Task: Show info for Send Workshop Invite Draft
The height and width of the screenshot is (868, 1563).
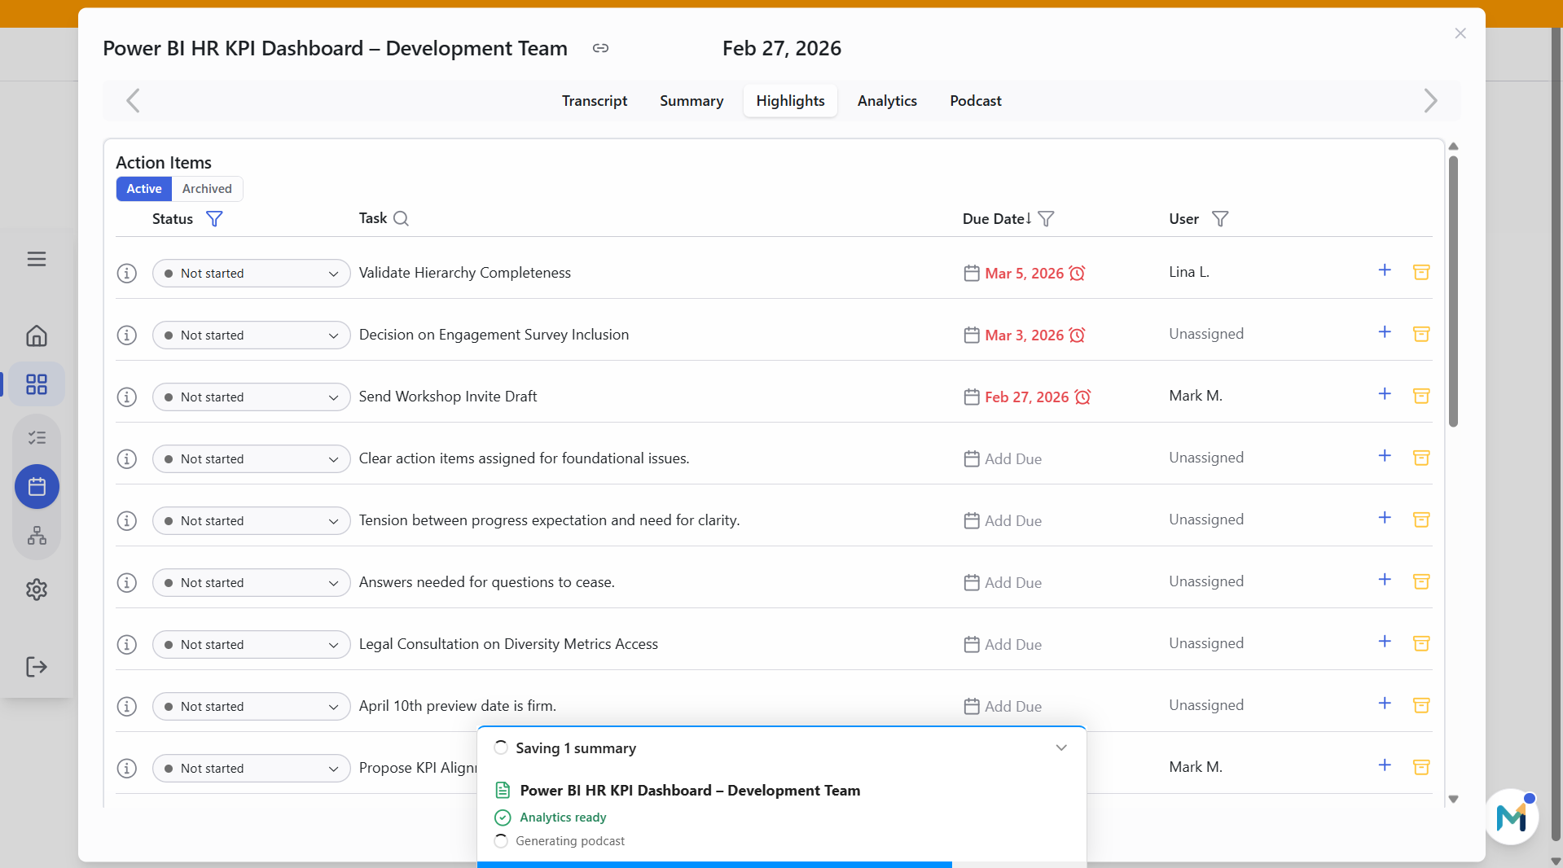Action: pos(127,397)
